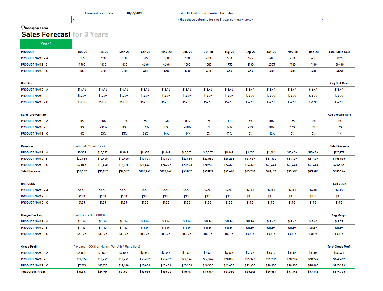The image size is (383, 291).
Task: Select the $52.30 cell under Avg Unit Price
Action: [x=339, y=102]
